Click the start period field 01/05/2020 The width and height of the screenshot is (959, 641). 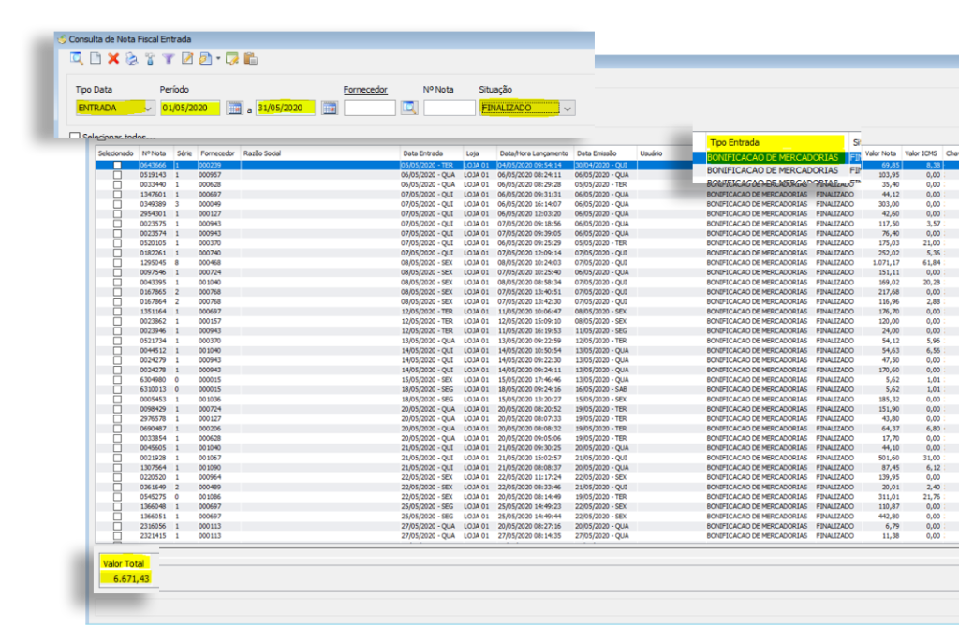(189, 109)
